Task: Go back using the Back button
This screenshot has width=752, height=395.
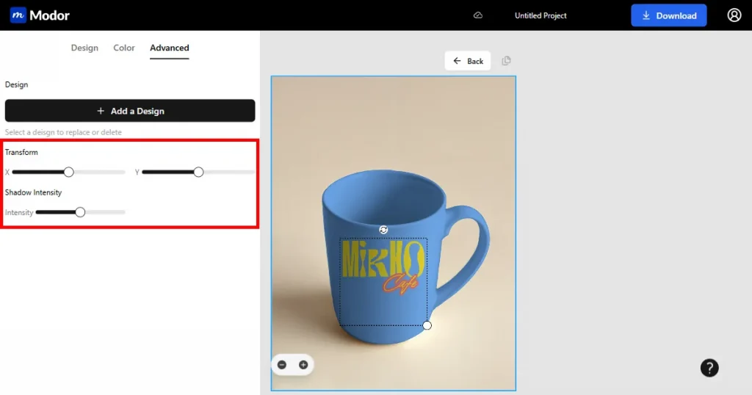Action: [x=468, y=61]
